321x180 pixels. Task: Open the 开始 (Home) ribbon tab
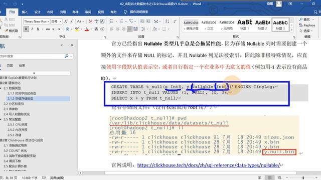coord(12,12)
